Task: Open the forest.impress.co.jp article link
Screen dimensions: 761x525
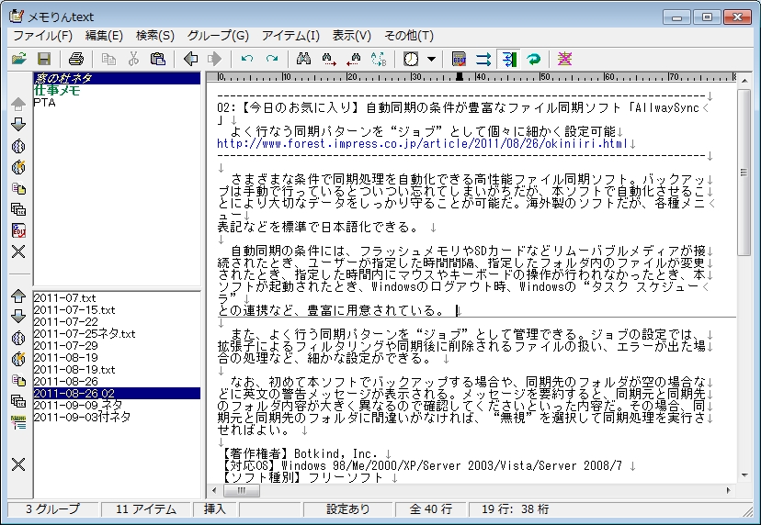Action: (422, 144)
